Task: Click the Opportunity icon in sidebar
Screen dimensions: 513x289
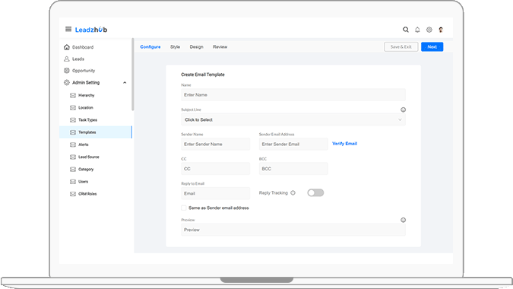Action: (67, 71)
